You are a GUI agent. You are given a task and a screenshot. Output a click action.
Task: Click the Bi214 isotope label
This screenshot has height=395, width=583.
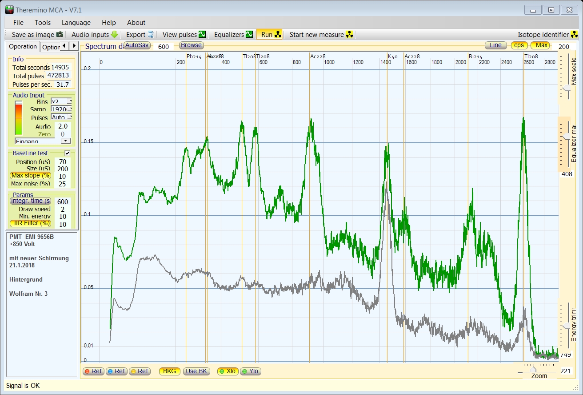[x=475, y=56]
